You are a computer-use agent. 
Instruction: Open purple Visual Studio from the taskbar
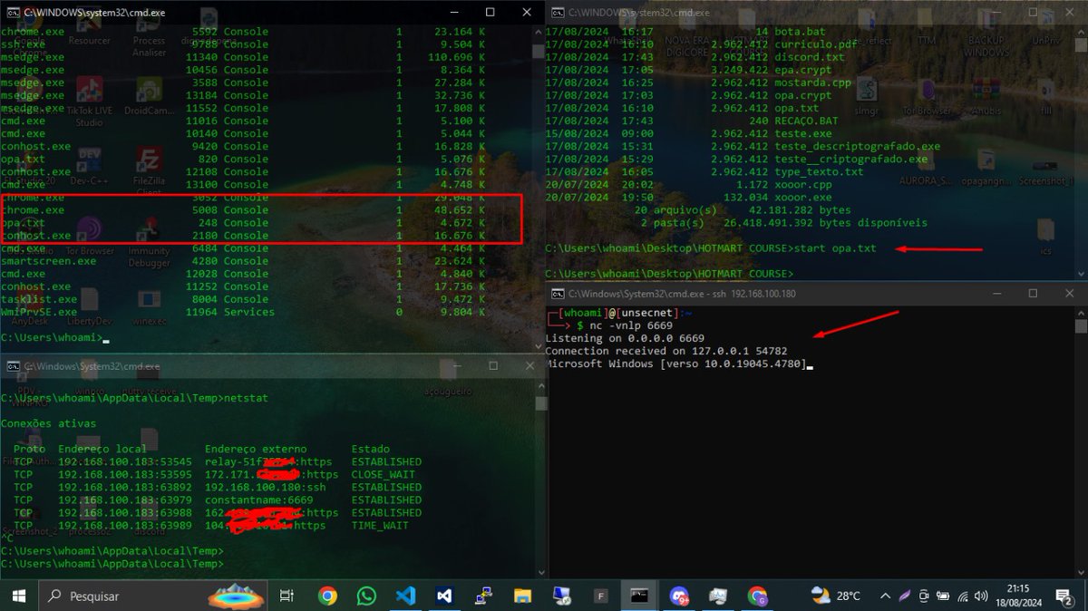click(444, 596)
